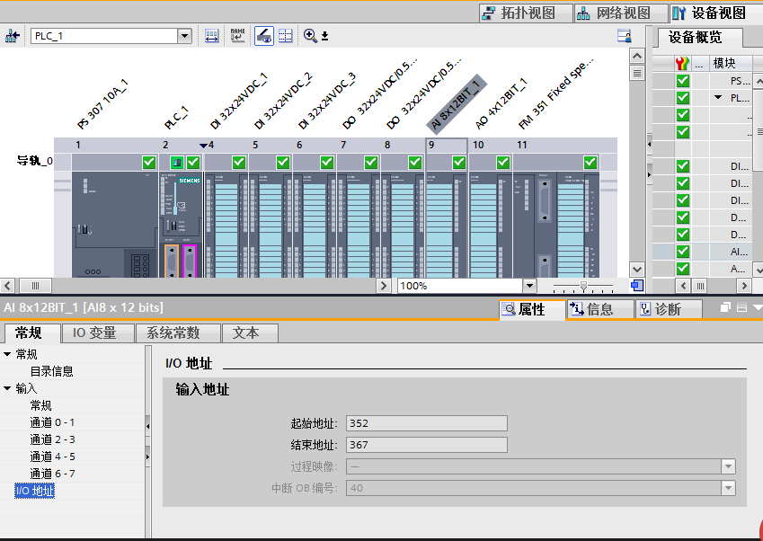The width and height of the screenshot is (763, 541).
Task: Collapse the 输入 tree node
Action: (7, 388)
